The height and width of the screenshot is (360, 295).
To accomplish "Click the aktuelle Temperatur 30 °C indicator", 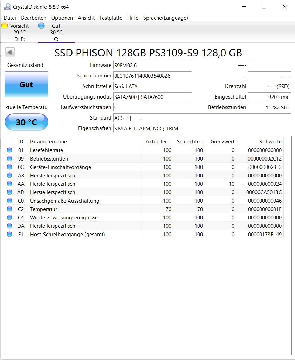I will tap(26, 122).
